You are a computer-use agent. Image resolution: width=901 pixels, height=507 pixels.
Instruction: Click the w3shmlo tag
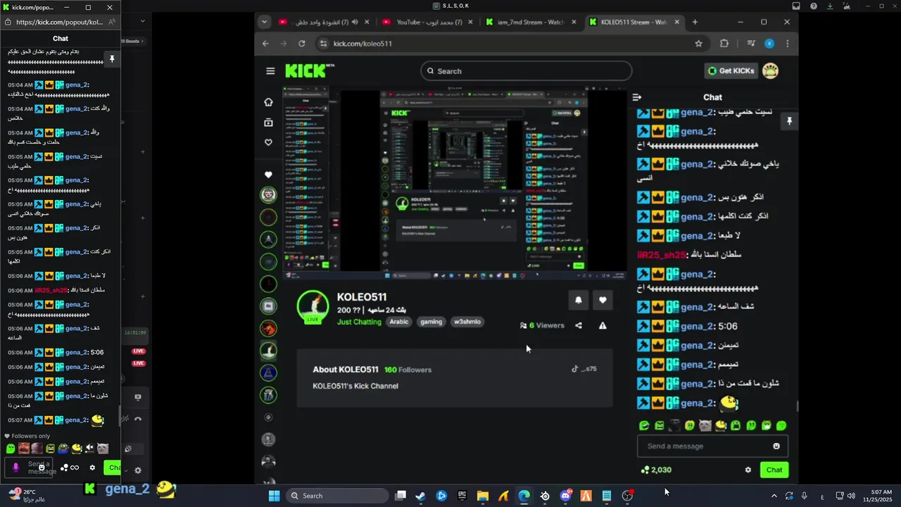(467, 322)
